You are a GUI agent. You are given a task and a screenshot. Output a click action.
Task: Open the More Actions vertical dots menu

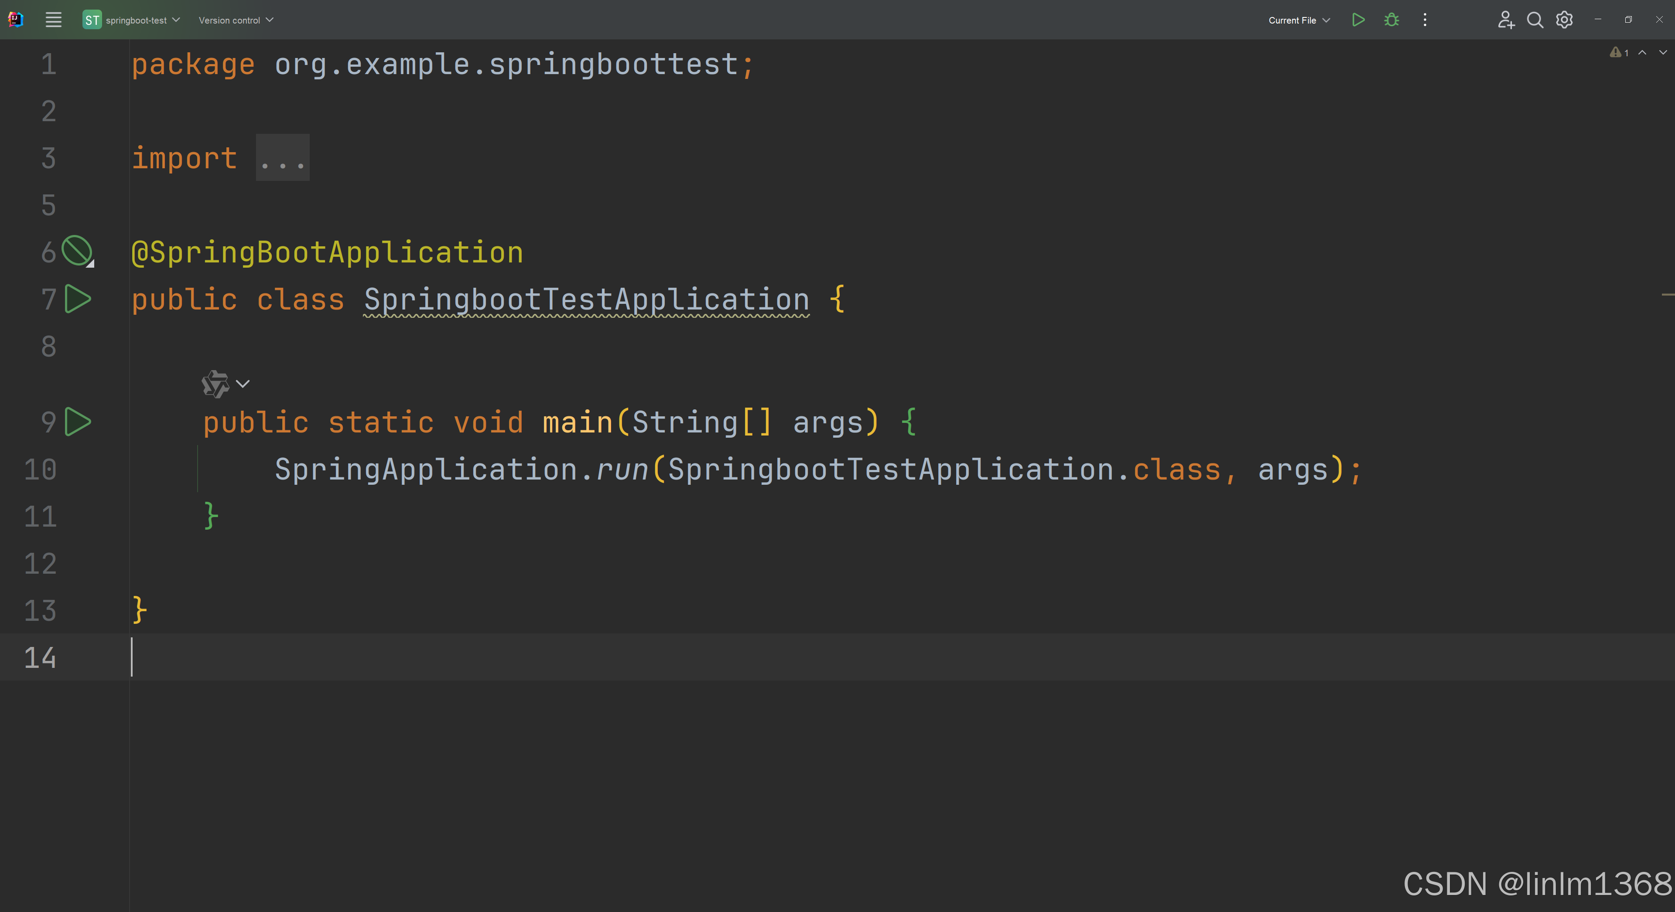(x=1425, y=20)
